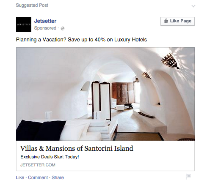This screenshot has width=218, height=185.
Task: Click the Suggested Post label
Action: [x=32, y=5]
